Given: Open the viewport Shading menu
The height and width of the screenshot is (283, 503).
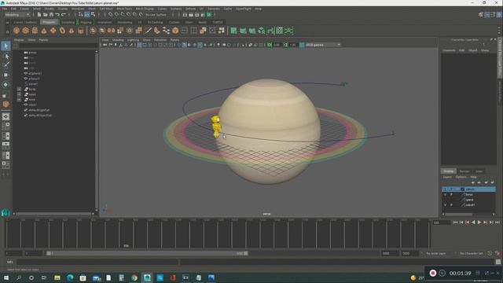Looking at the screenshot, I should tap(118, 40).
